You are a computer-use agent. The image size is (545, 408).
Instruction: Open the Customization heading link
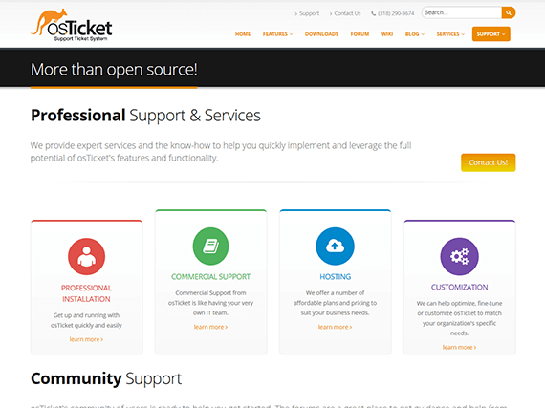460,288
